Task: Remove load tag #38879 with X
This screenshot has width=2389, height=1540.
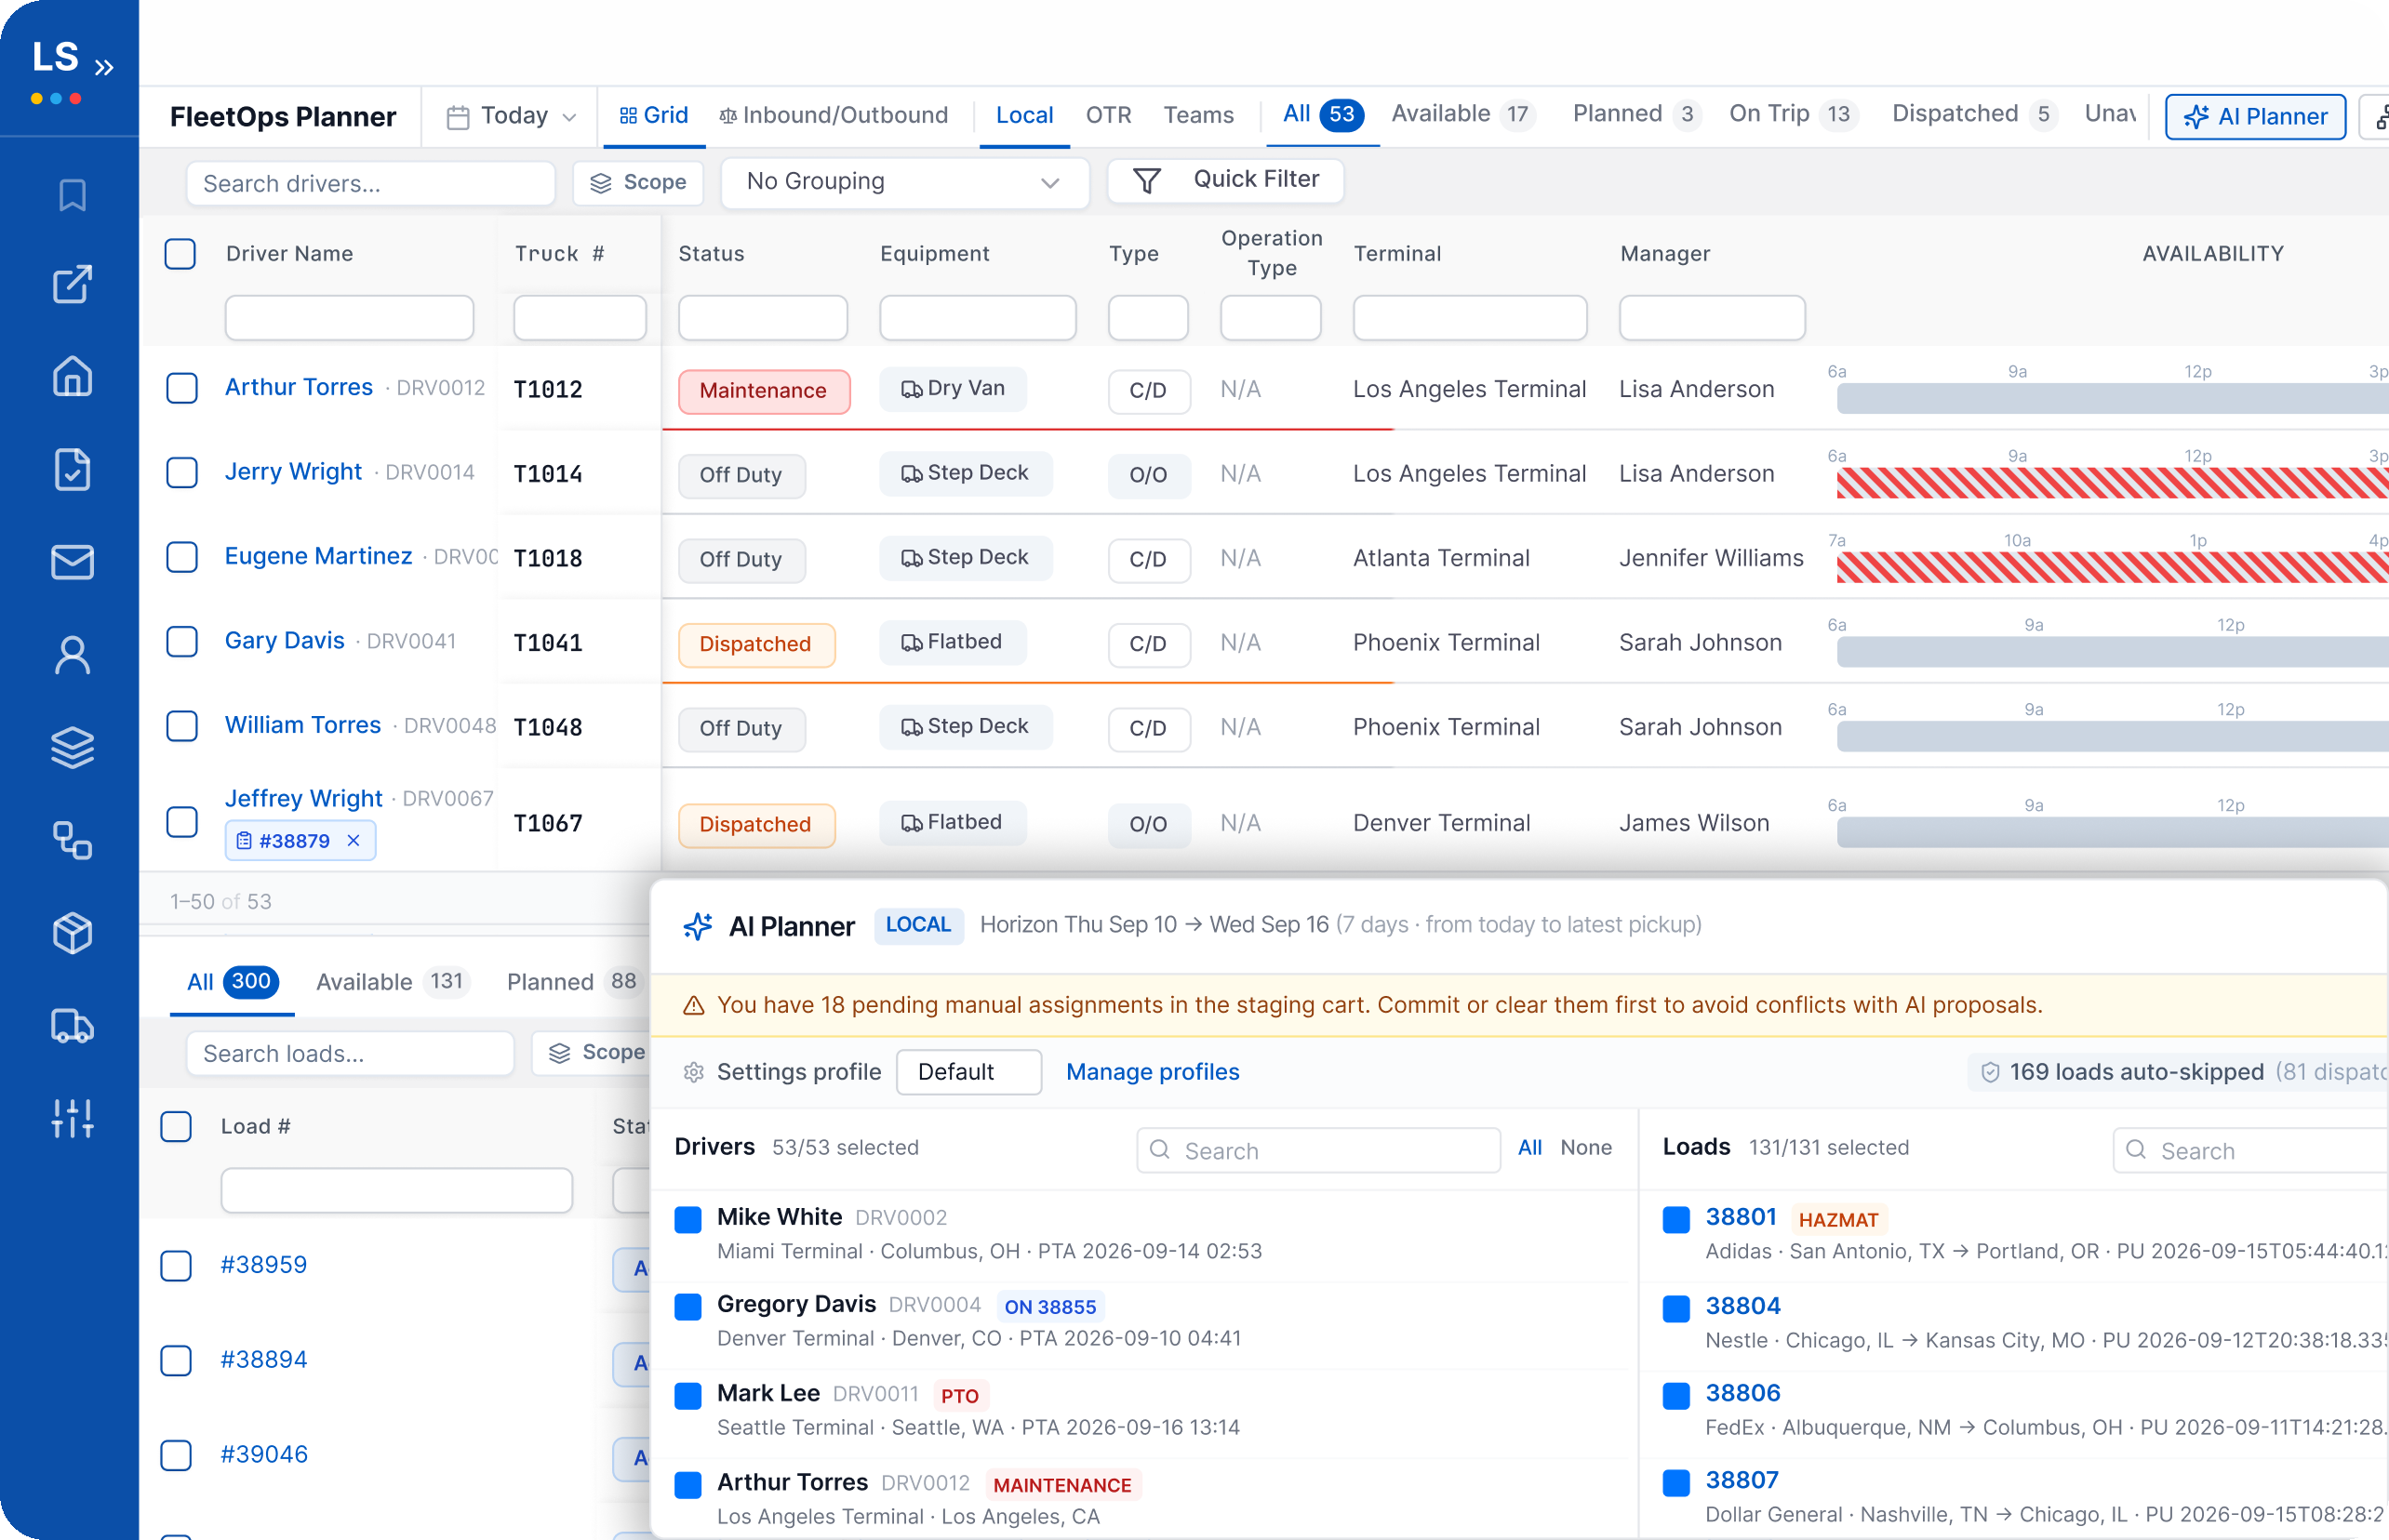Action: point(354,841)
